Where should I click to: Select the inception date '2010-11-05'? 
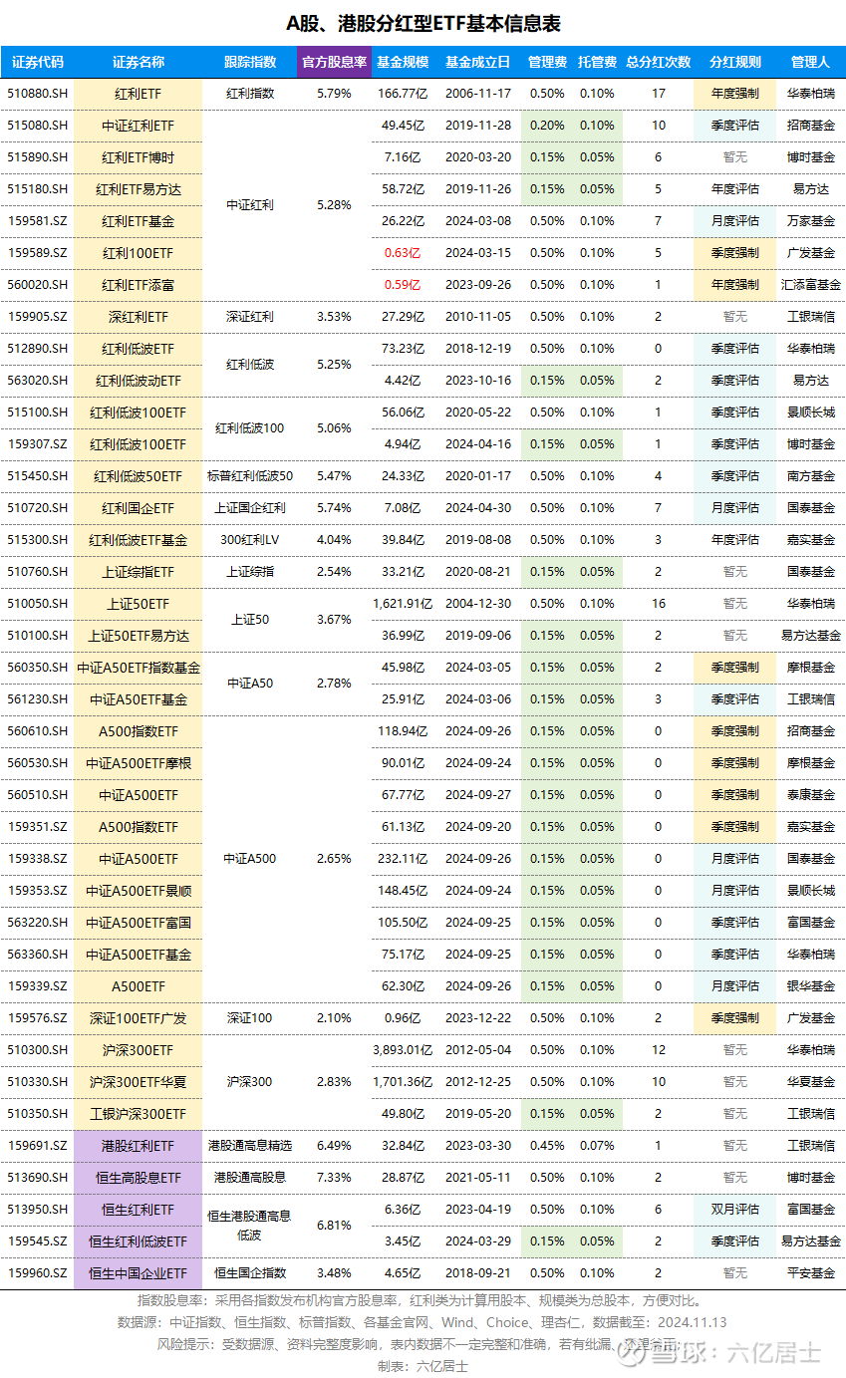[478, 317]
